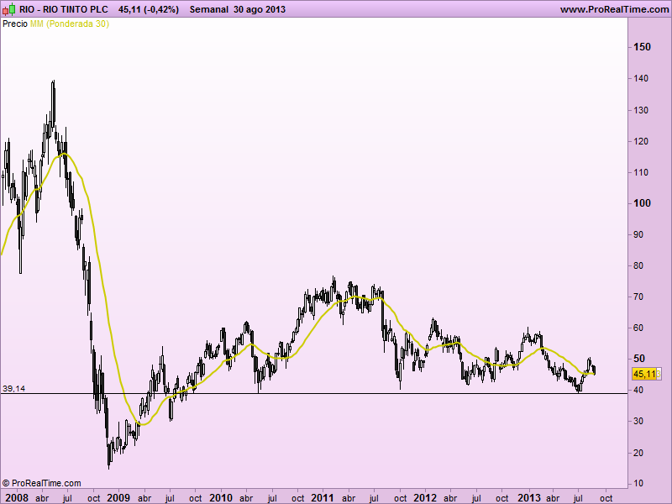Click the 80 price axis label
The height and width of the screenshot is (504, 672).
click(x=638, y=265)
